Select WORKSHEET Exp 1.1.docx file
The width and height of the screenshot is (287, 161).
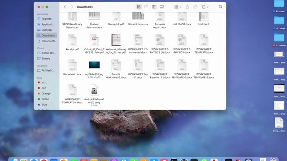[x=138, y=69]
